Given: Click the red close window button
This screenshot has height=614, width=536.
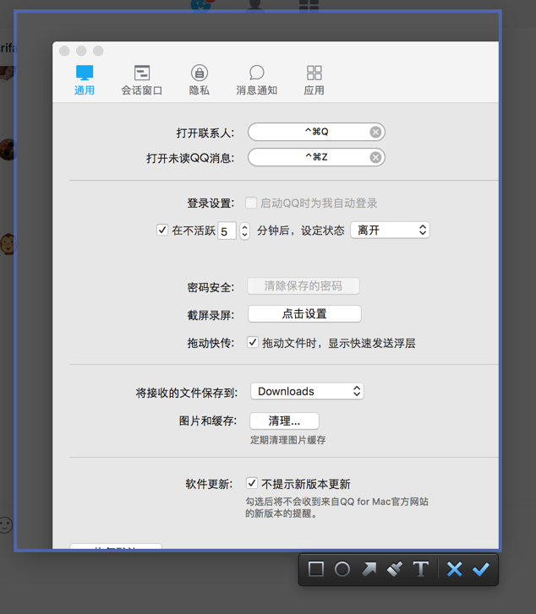Looking at the screenshot, I should (64, 51).
